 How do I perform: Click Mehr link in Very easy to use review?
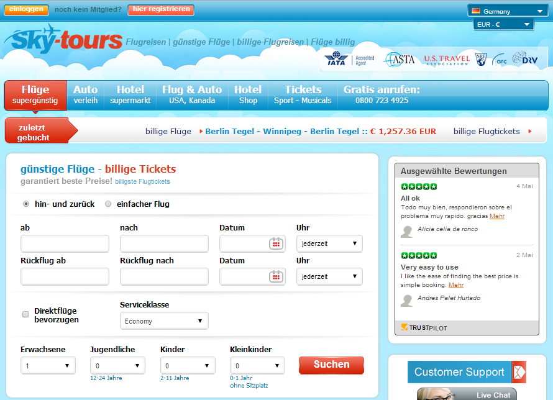click(x=456, y=285)
